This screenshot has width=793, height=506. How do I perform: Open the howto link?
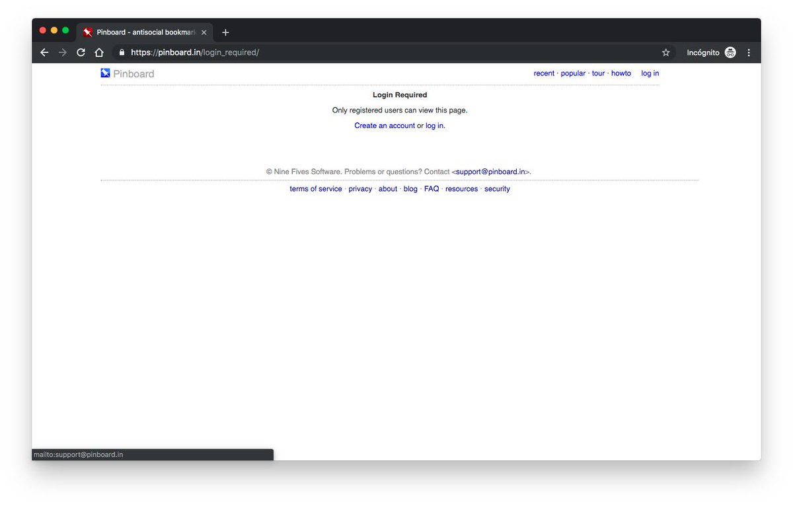[x=621, y=73]
